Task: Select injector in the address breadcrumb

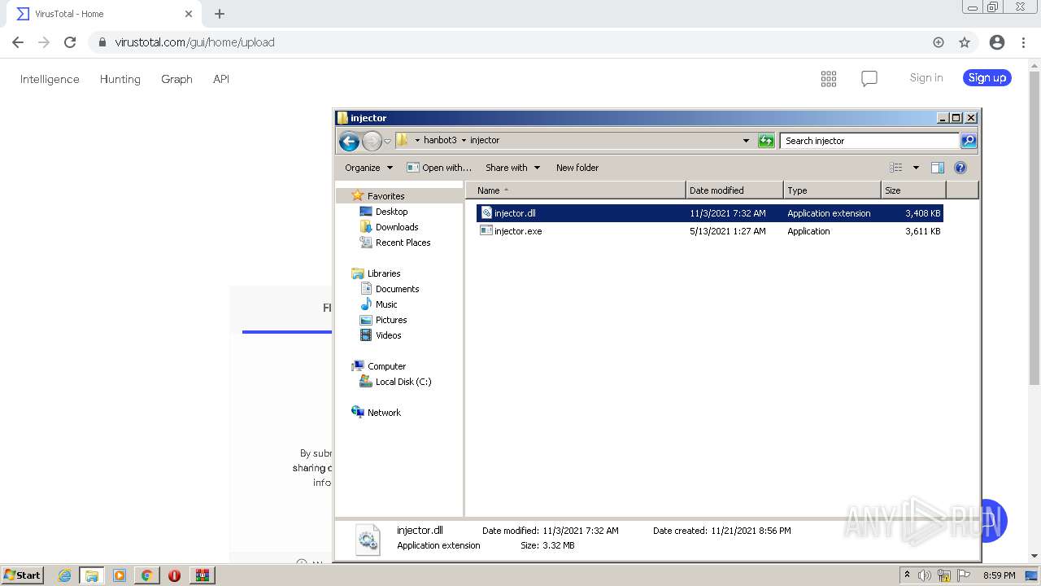Action: (485, 140)
